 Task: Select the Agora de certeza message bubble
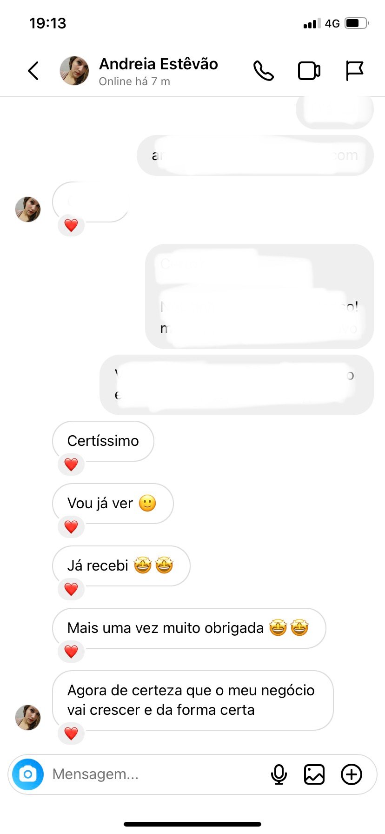(192, 700)
